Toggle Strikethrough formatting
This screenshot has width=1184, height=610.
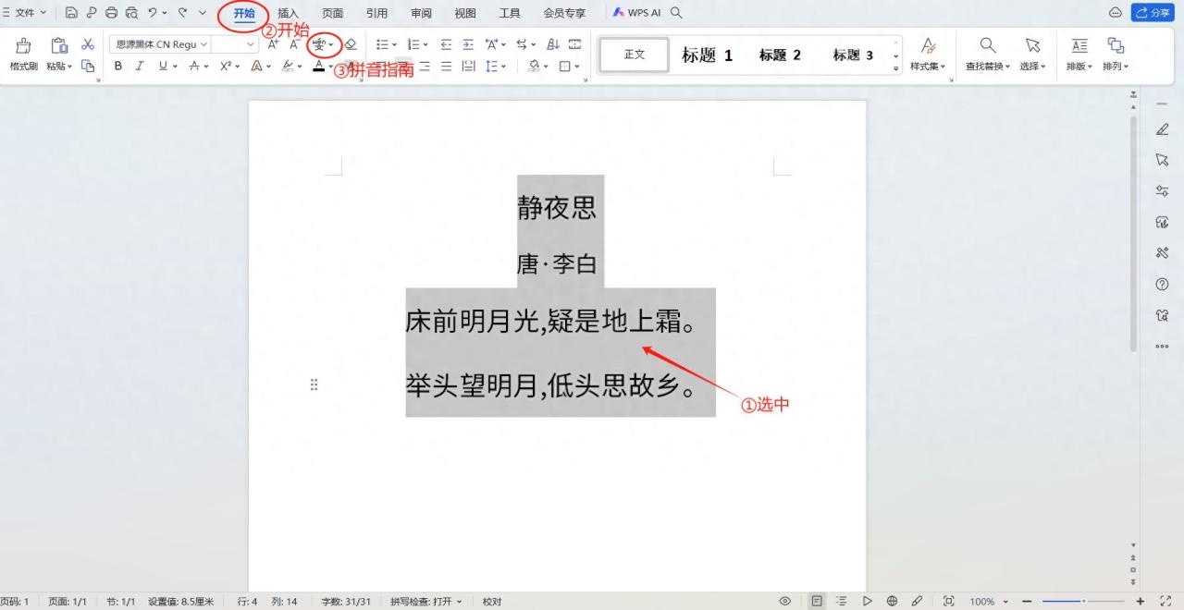193,66
